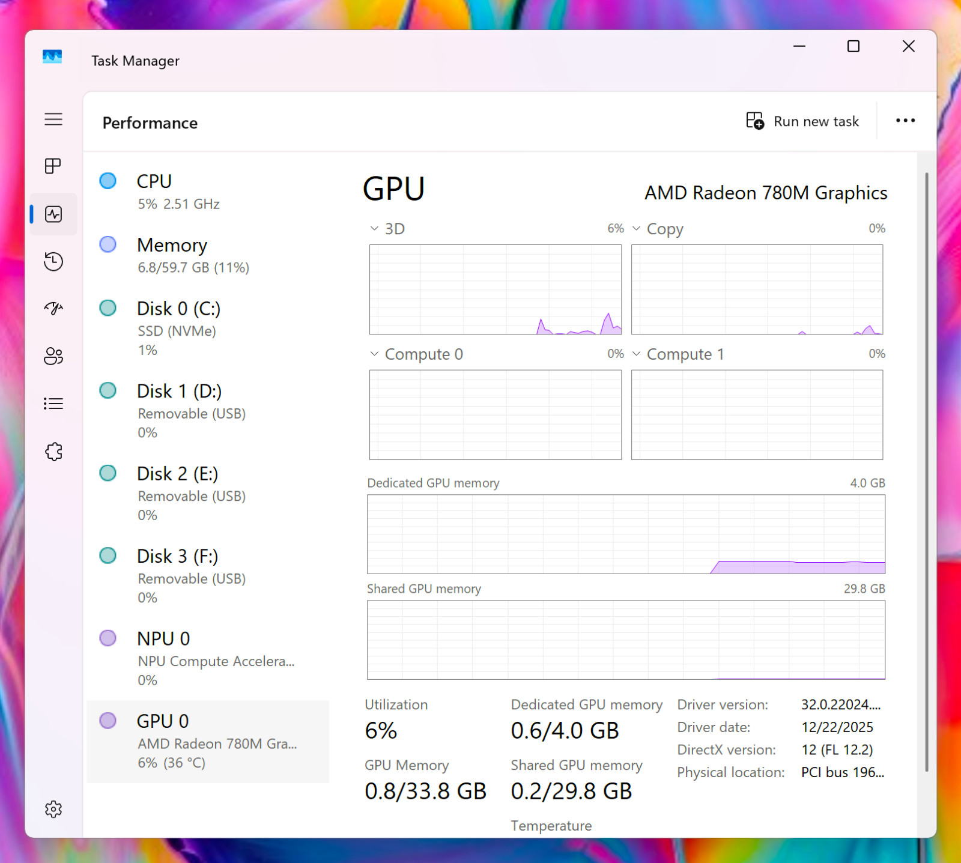Click the 3D usage graph

496,289
